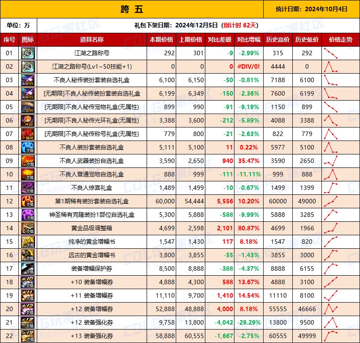Click the 道具名称 column header

click(92, 40)
